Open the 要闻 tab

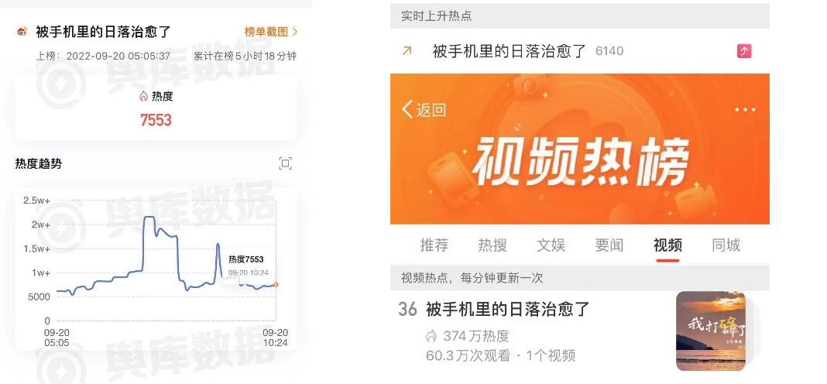pyautogui.click(x=609, y=245)
